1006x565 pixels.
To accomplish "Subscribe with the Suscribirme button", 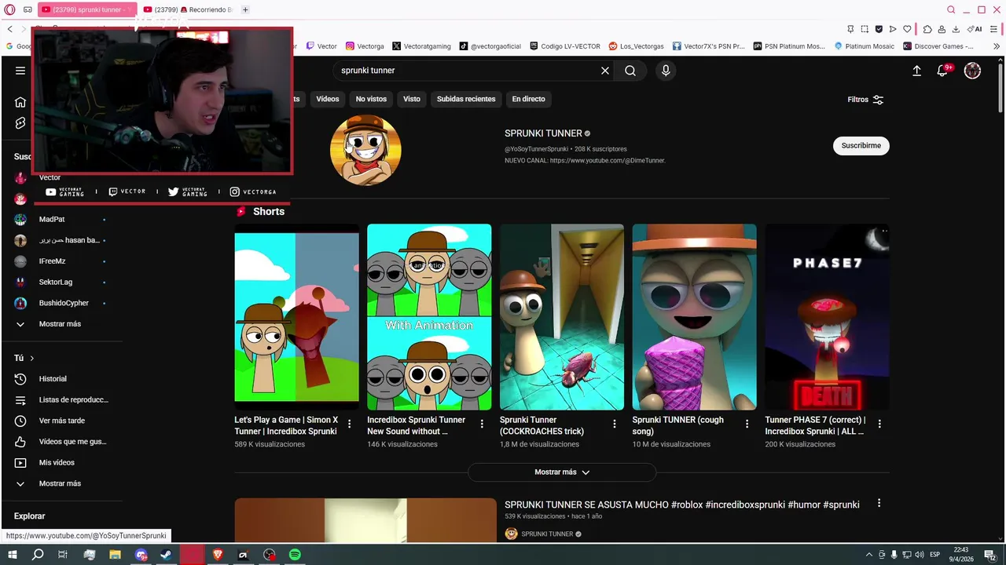I will coord(861,145).
